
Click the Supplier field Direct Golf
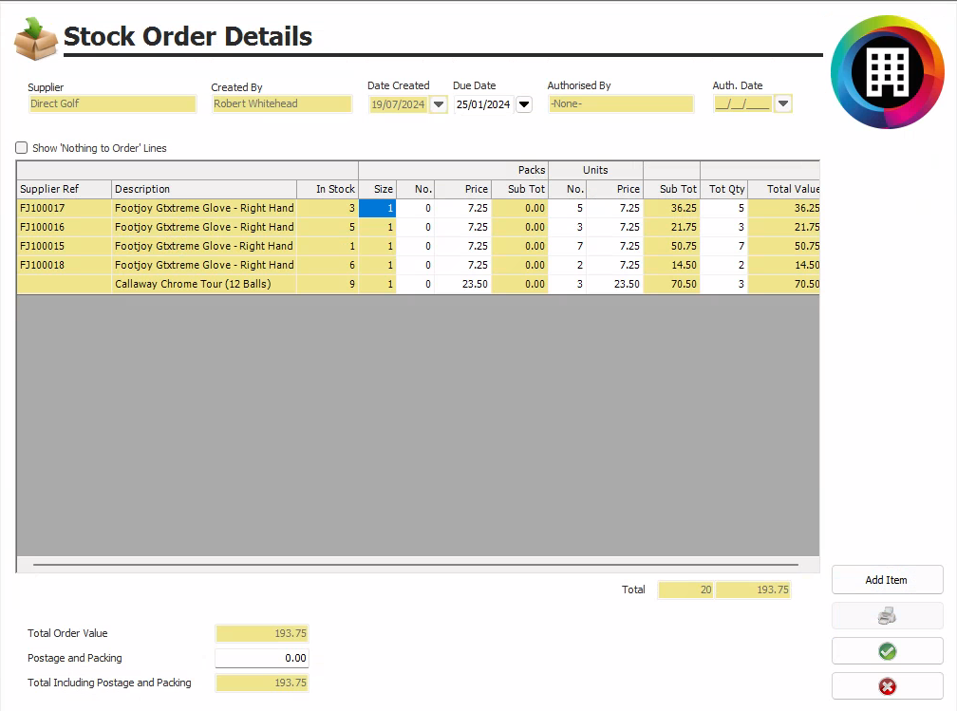pos(112,103)
